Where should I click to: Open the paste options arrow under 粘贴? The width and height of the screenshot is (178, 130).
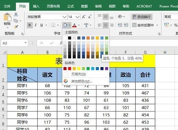pos(8,28)
